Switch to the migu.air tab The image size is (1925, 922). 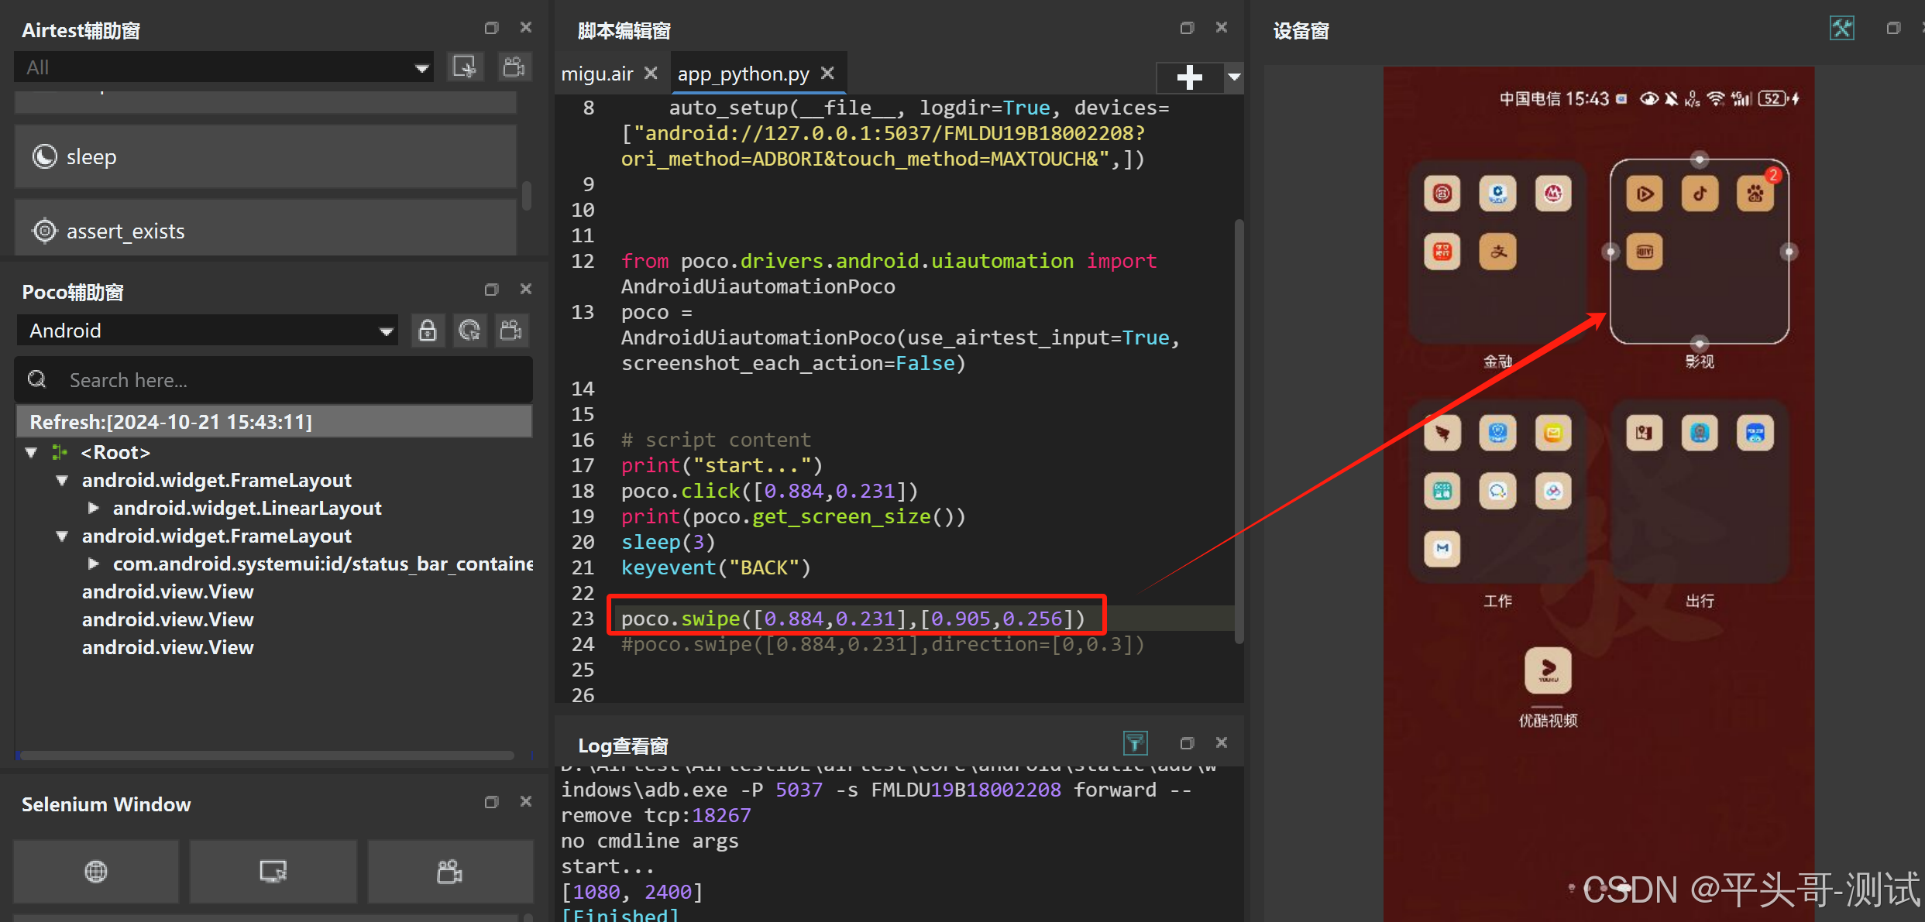(596, 74)
